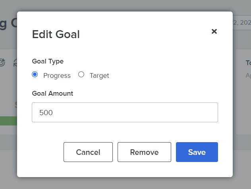The width and height of the screenshot is (251, 189).
Task: Focus the Goal Amount field showing 500
Action: [x=125, y=112]
